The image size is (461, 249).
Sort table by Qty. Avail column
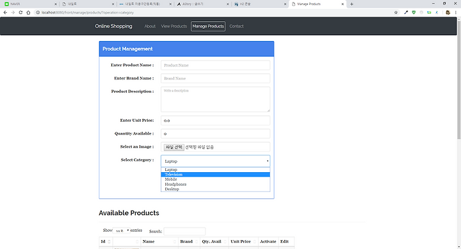[x=214, y=241]
